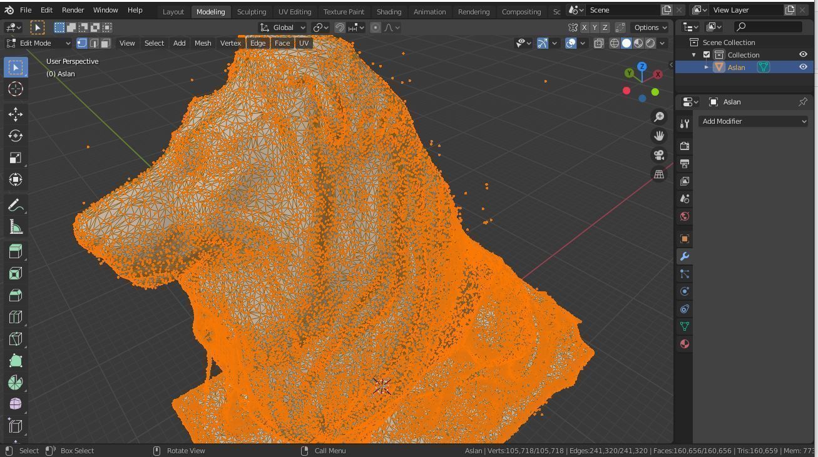
Task: Open the viewport shading options dropdown
Action: coord(662,43)
